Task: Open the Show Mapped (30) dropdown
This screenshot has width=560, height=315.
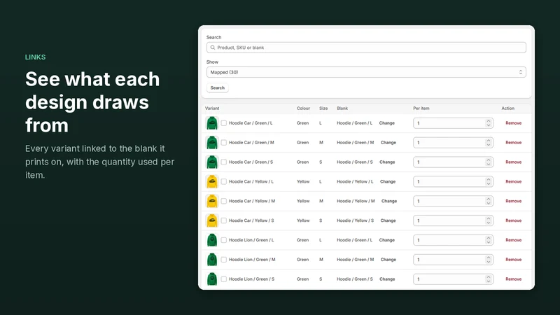Action: (x=366, y=72)
